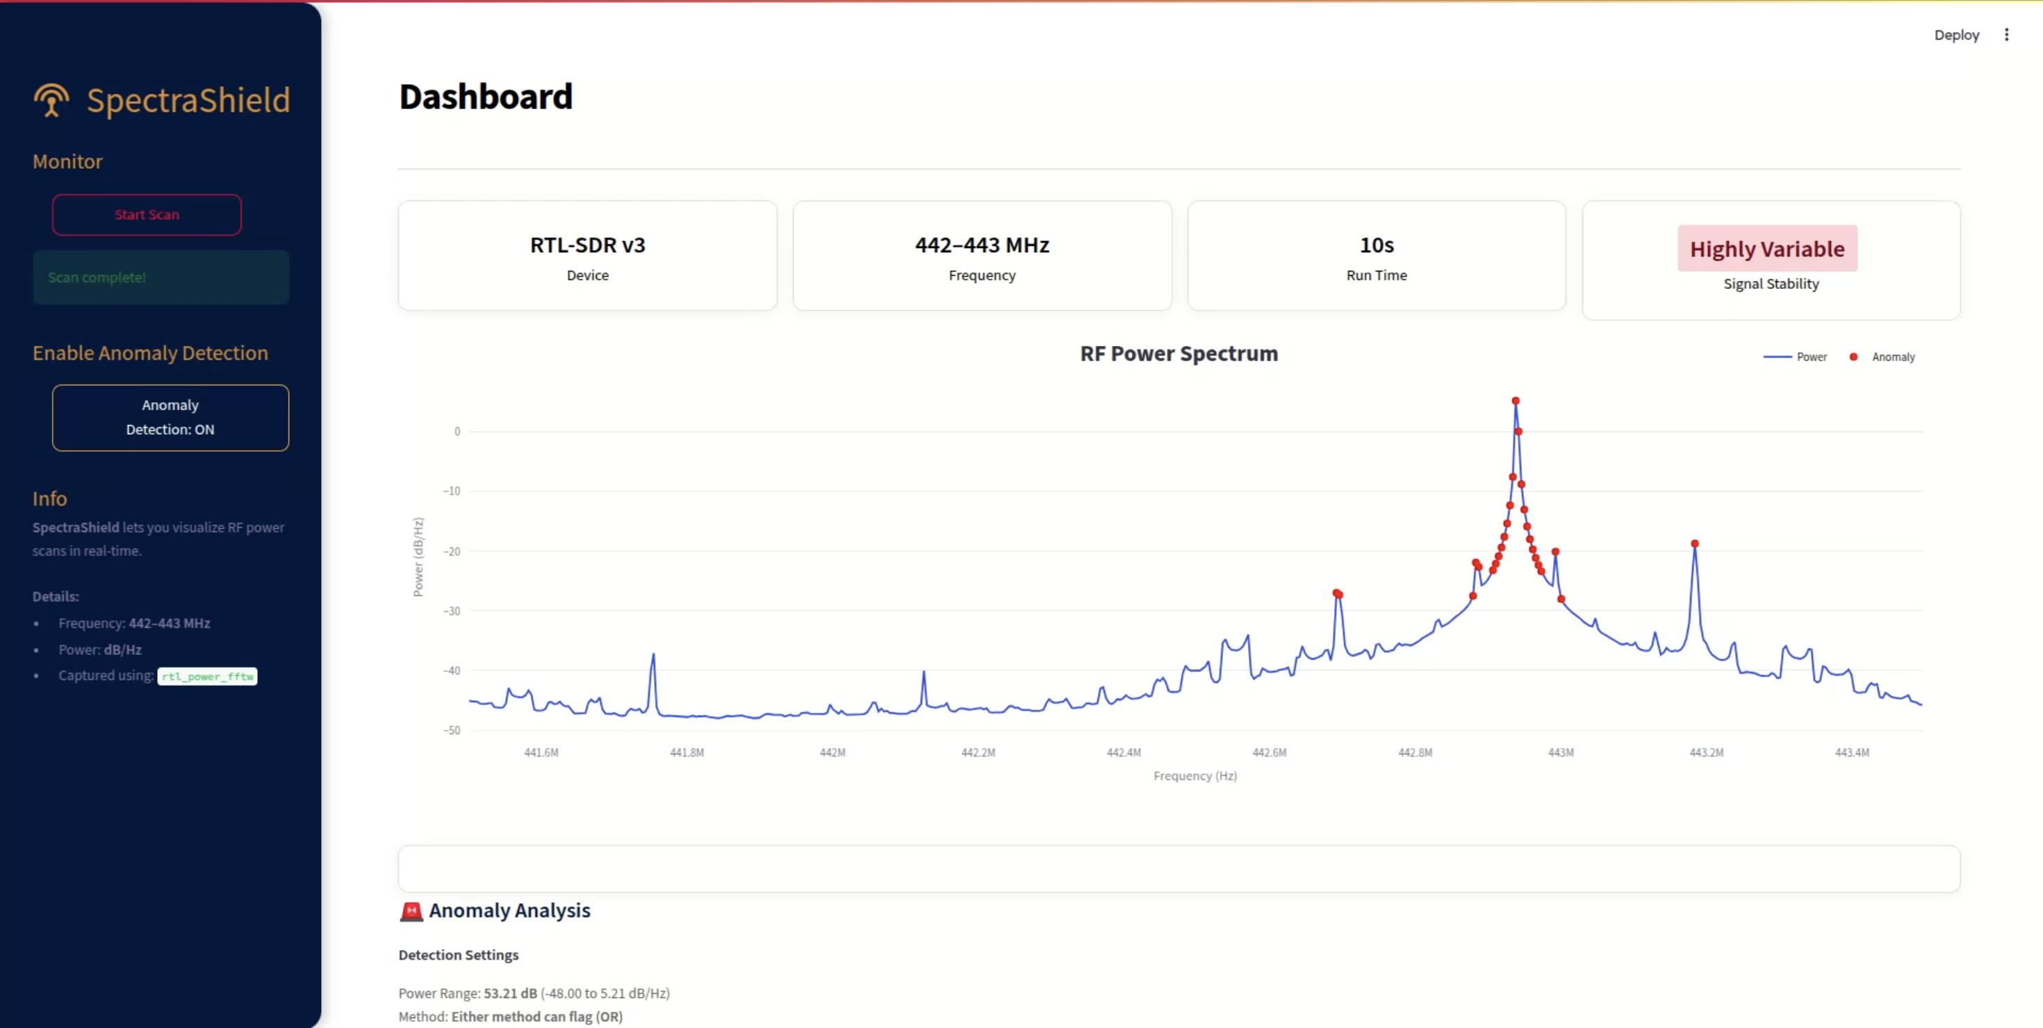Click the 10s Run Time card
The height and width of the screenshot is (1028, 2043).
(1376, 256)
